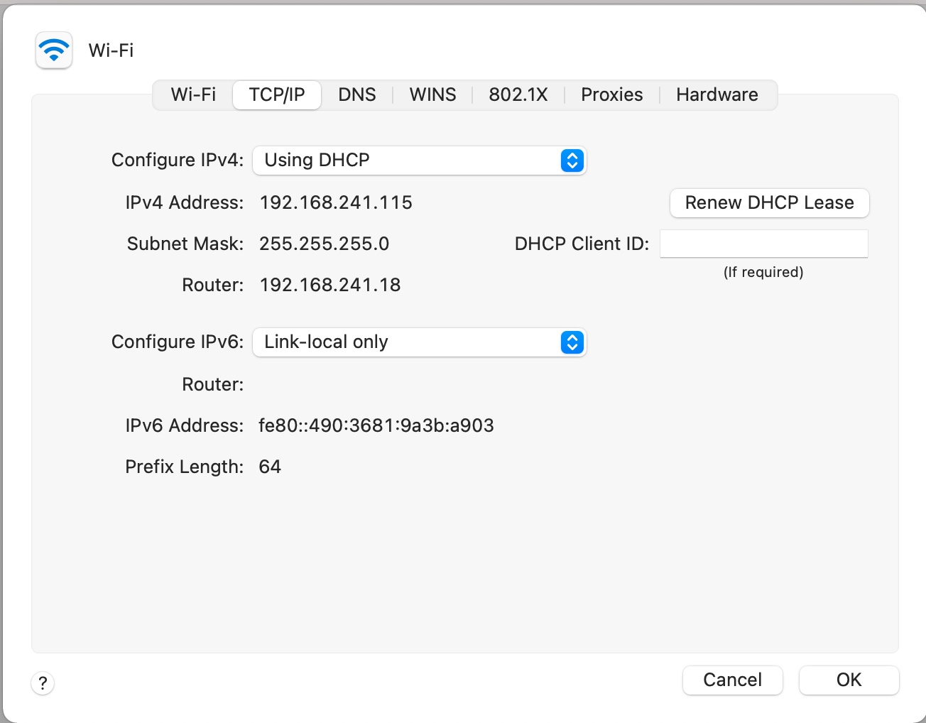Cancel the network settings dialog

[x=732, y=680]
